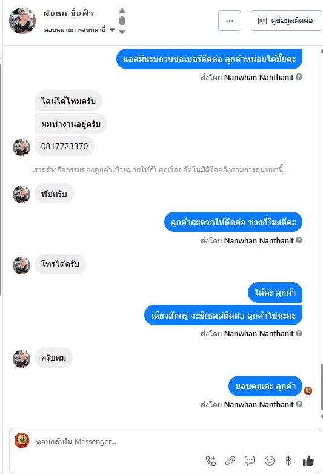Click the down arrow below the header scrollbar

[122, 32]
